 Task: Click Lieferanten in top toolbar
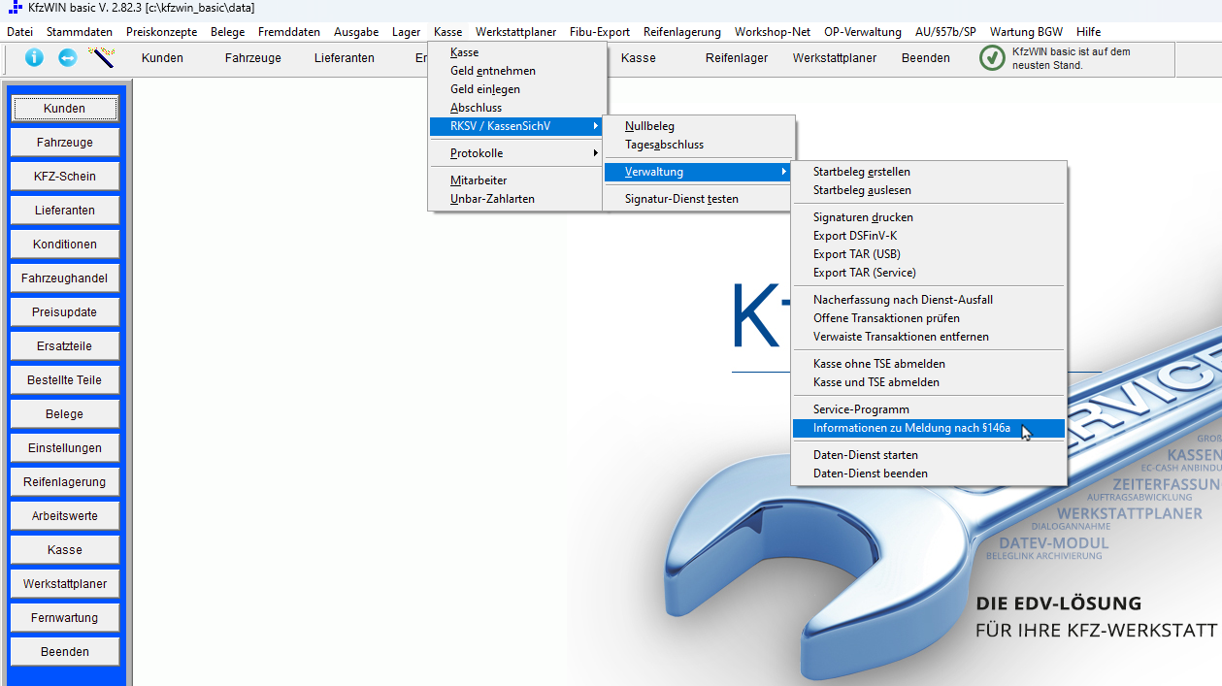pyautogui.click(x=345, y=58)
